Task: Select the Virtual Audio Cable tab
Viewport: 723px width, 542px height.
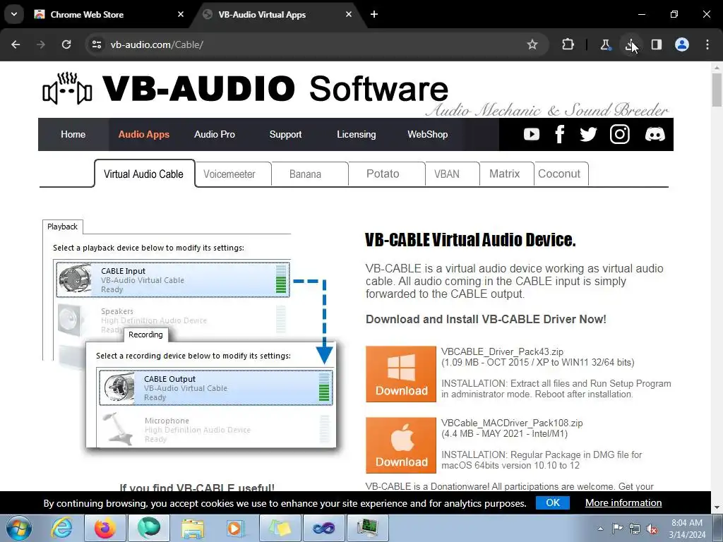Action: point(144,174)
